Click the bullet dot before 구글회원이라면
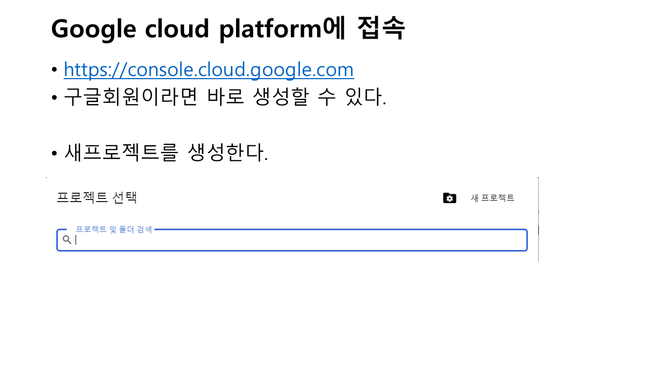The height and width of the screenshot is (375, 667). pyautogui.click(x=54, y=98)
